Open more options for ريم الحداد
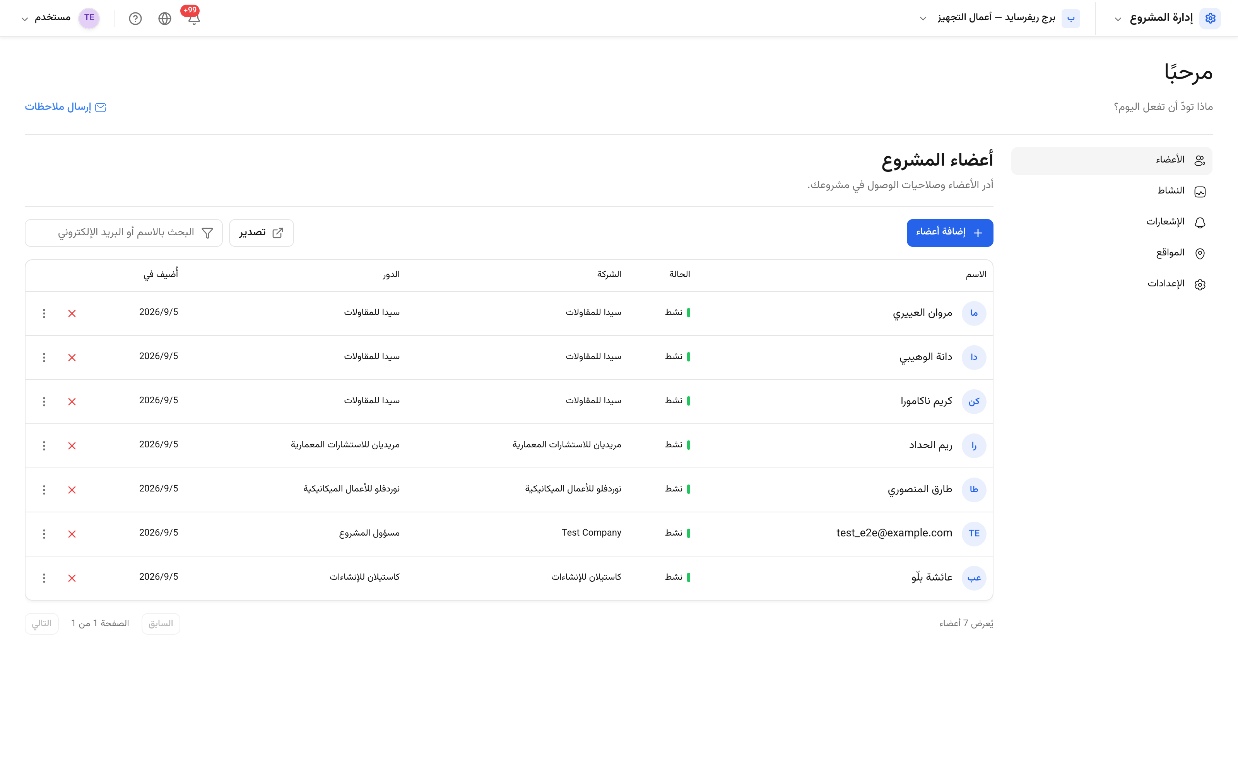The image size is (1238, 774). 44,445
